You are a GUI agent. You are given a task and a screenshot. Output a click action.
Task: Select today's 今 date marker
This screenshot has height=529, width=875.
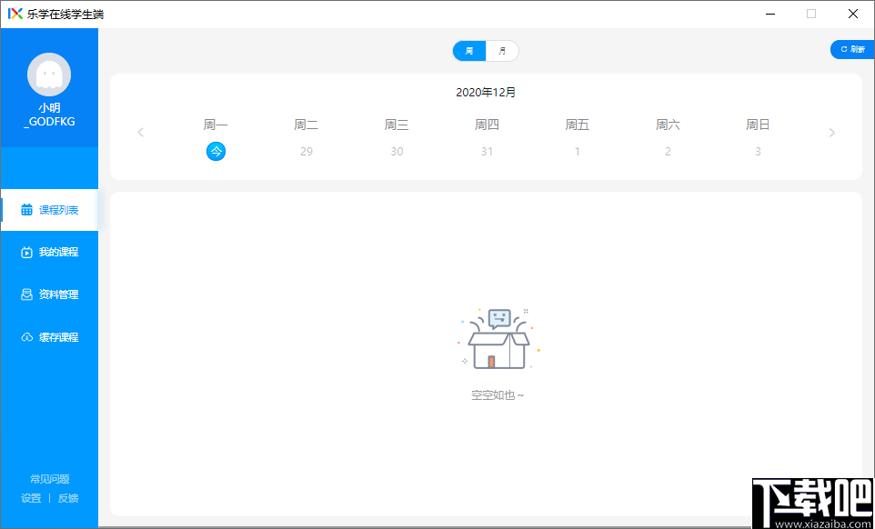click(x=216, y=151)
